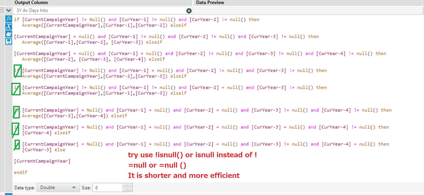Collapse the expression with the chevron
The width and height of the screenshot is (424, 195).
coord(9,11)
